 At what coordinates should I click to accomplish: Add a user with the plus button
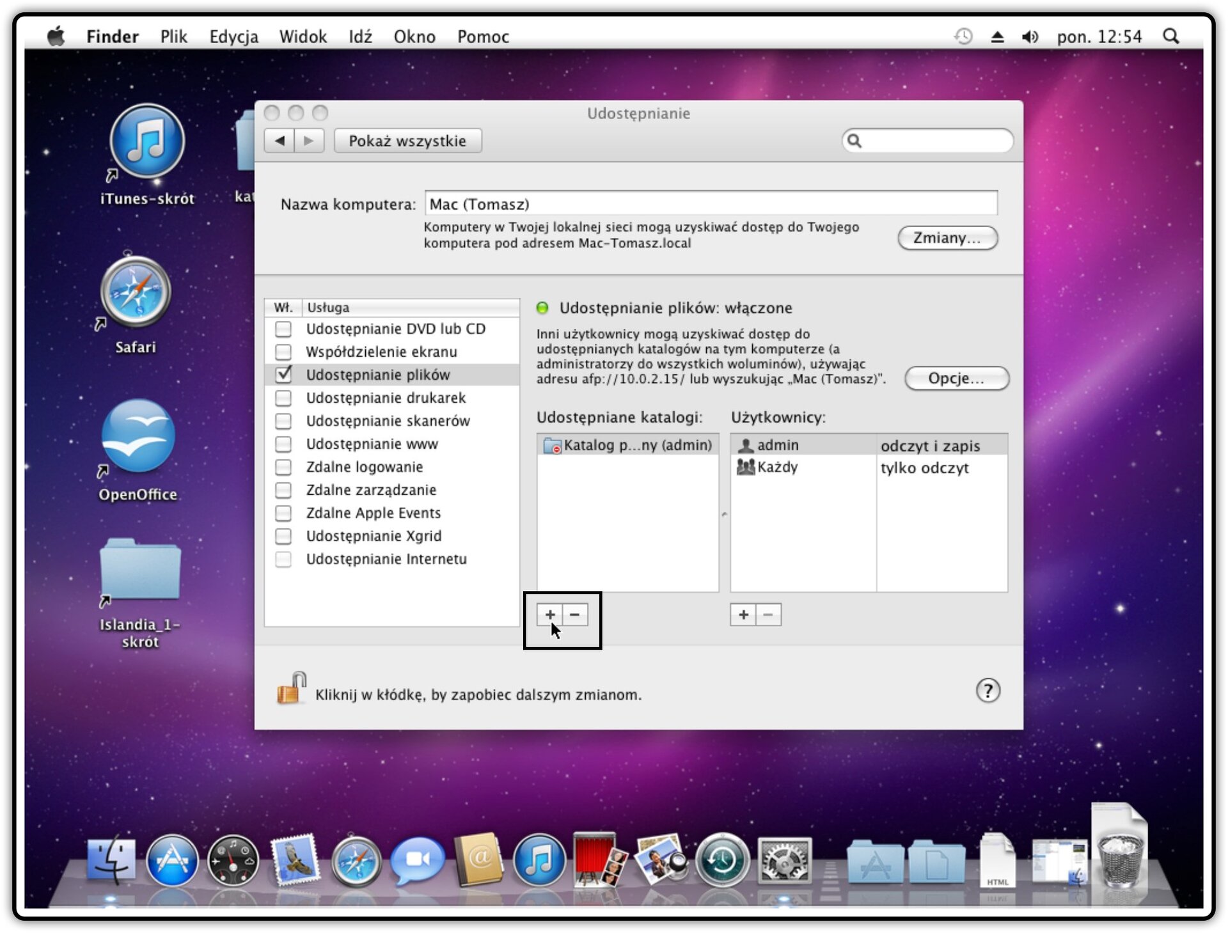pos(743,615)
